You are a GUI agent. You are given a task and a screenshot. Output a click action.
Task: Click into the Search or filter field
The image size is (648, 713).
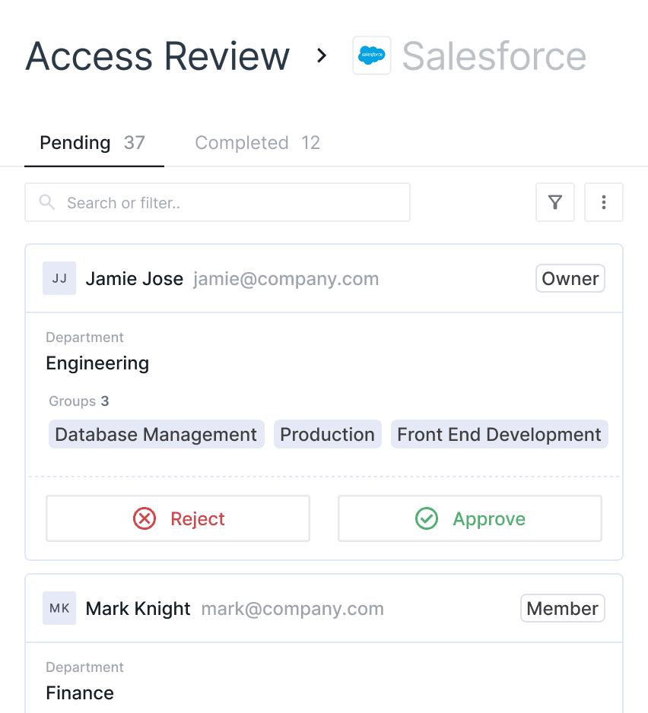tap(228, 202)
